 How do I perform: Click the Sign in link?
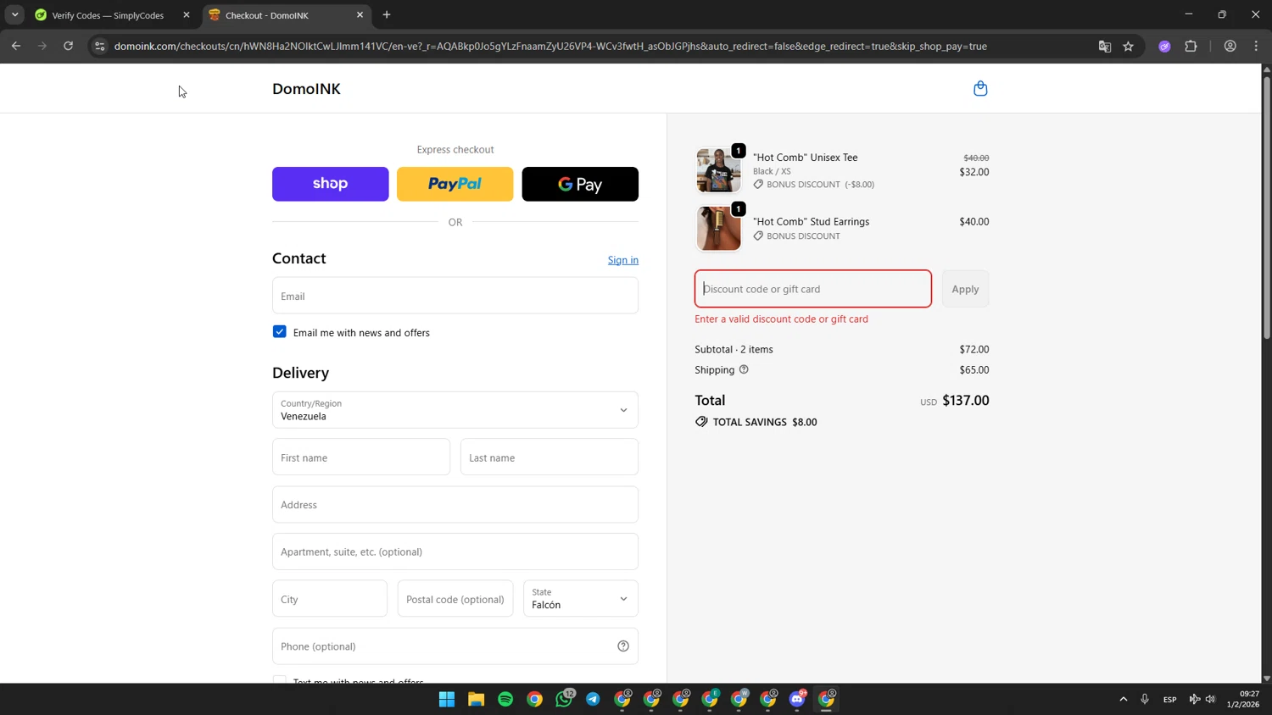[x=623, y=260]
